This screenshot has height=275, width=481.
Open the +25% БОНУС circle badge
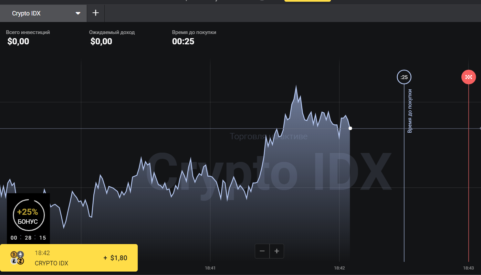pyautogui.click(x=28, y=216)
